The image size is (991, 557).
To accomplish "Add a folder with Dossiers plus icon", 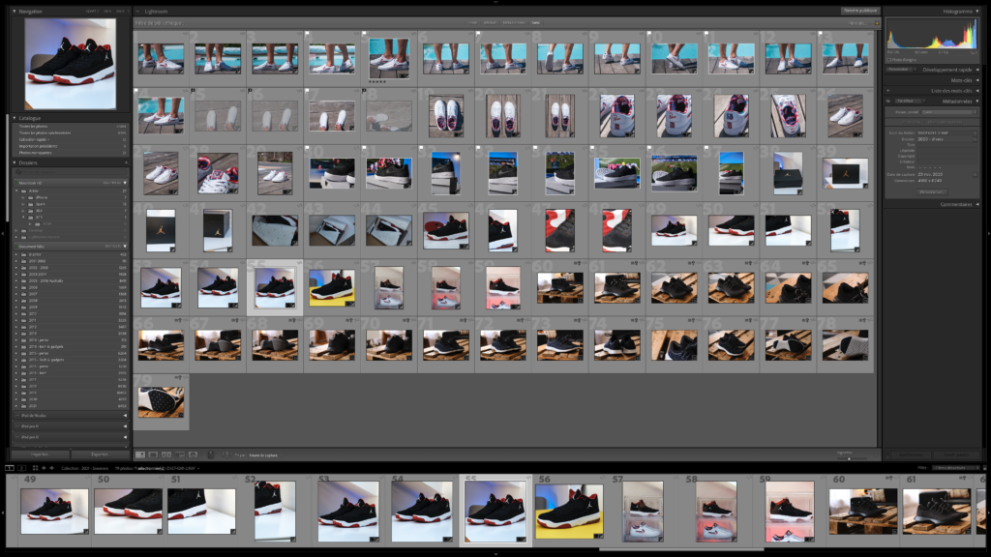I will 125,162.
